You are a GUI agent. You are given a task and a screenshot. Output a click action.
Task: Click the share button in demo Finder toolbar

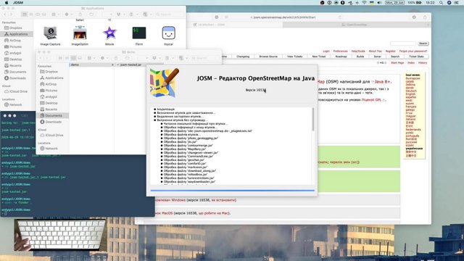point(116,58)
